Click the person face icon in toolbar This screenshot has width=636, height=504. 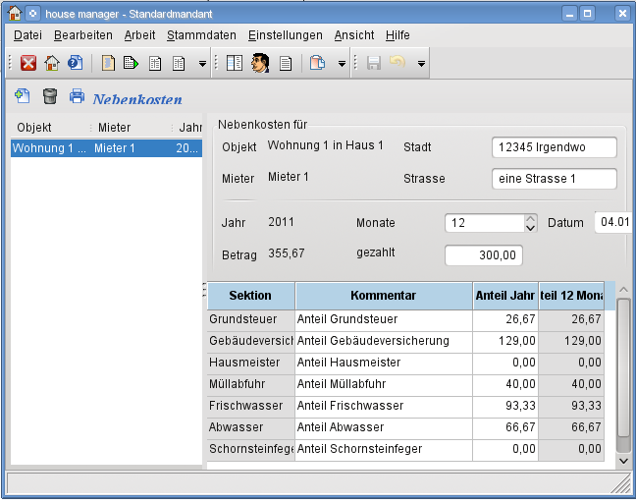(x=260, y=64)
